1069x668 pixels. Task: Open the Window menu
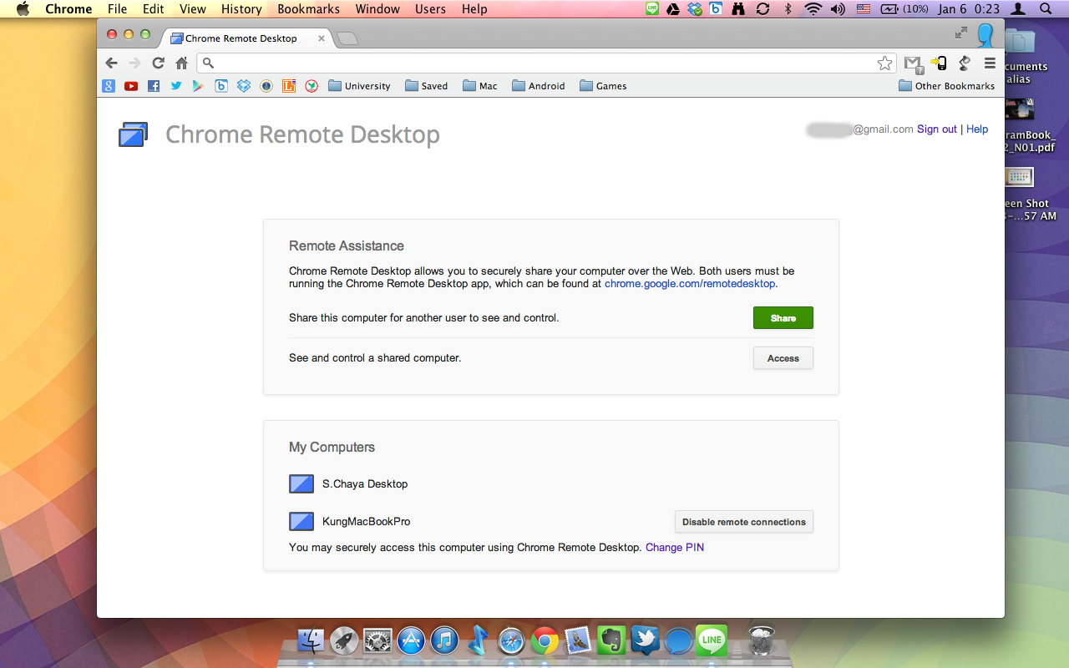(x=377, y=9)
